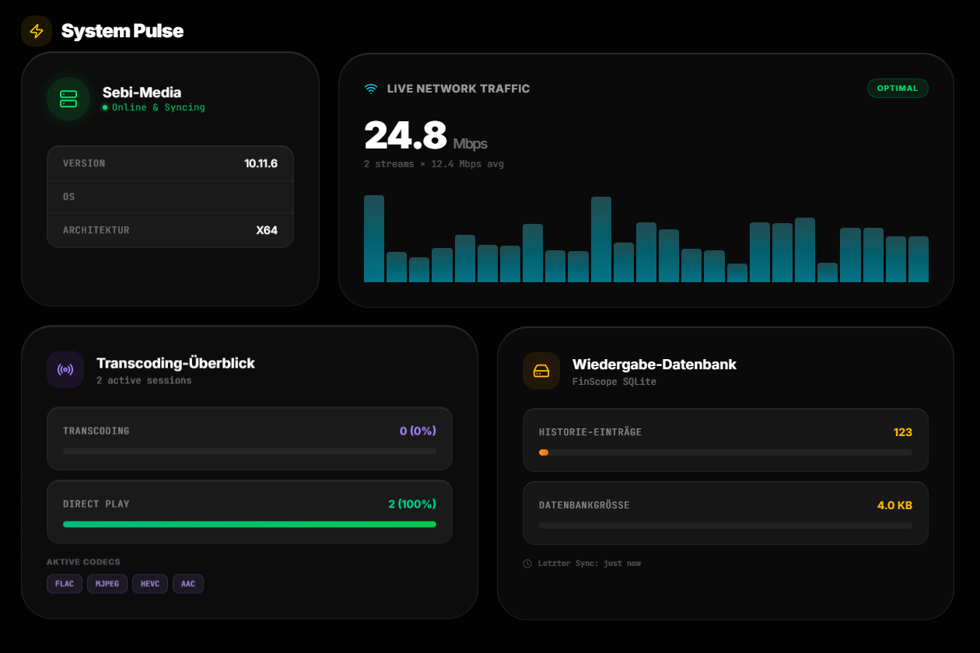The height and width of the screenshot is (653, 980).
Task: Click the ARCHITEKTUR label
Action: (96, 230)
